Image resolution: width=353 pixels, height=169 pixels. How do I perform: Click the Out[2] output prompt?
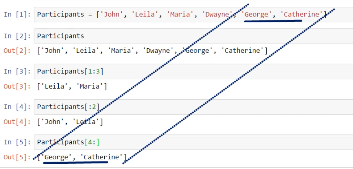(17, 51)
